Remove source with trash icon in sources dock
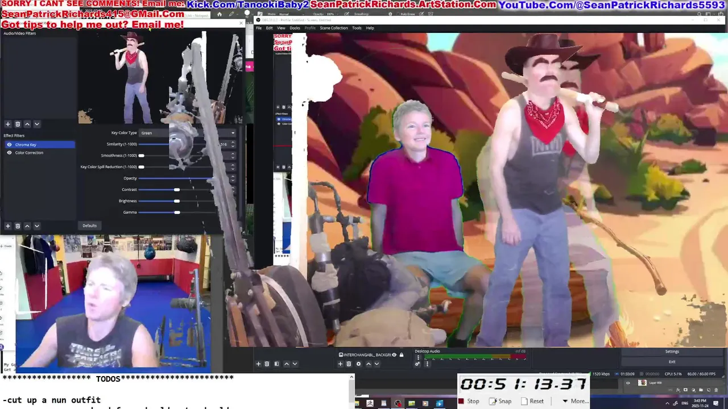728x409 pixels. tap(349, 364)
